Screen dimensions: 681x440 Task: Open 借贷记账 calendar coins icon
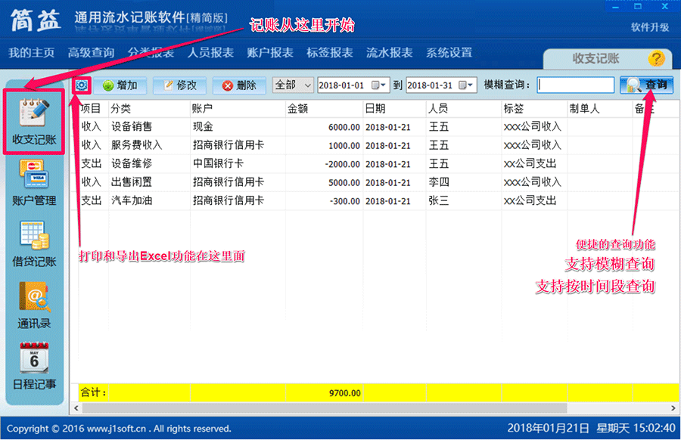click(34, 235)
